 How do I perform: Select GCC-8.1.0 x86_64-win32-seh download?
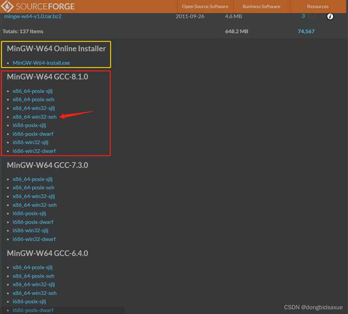(34, 117)
